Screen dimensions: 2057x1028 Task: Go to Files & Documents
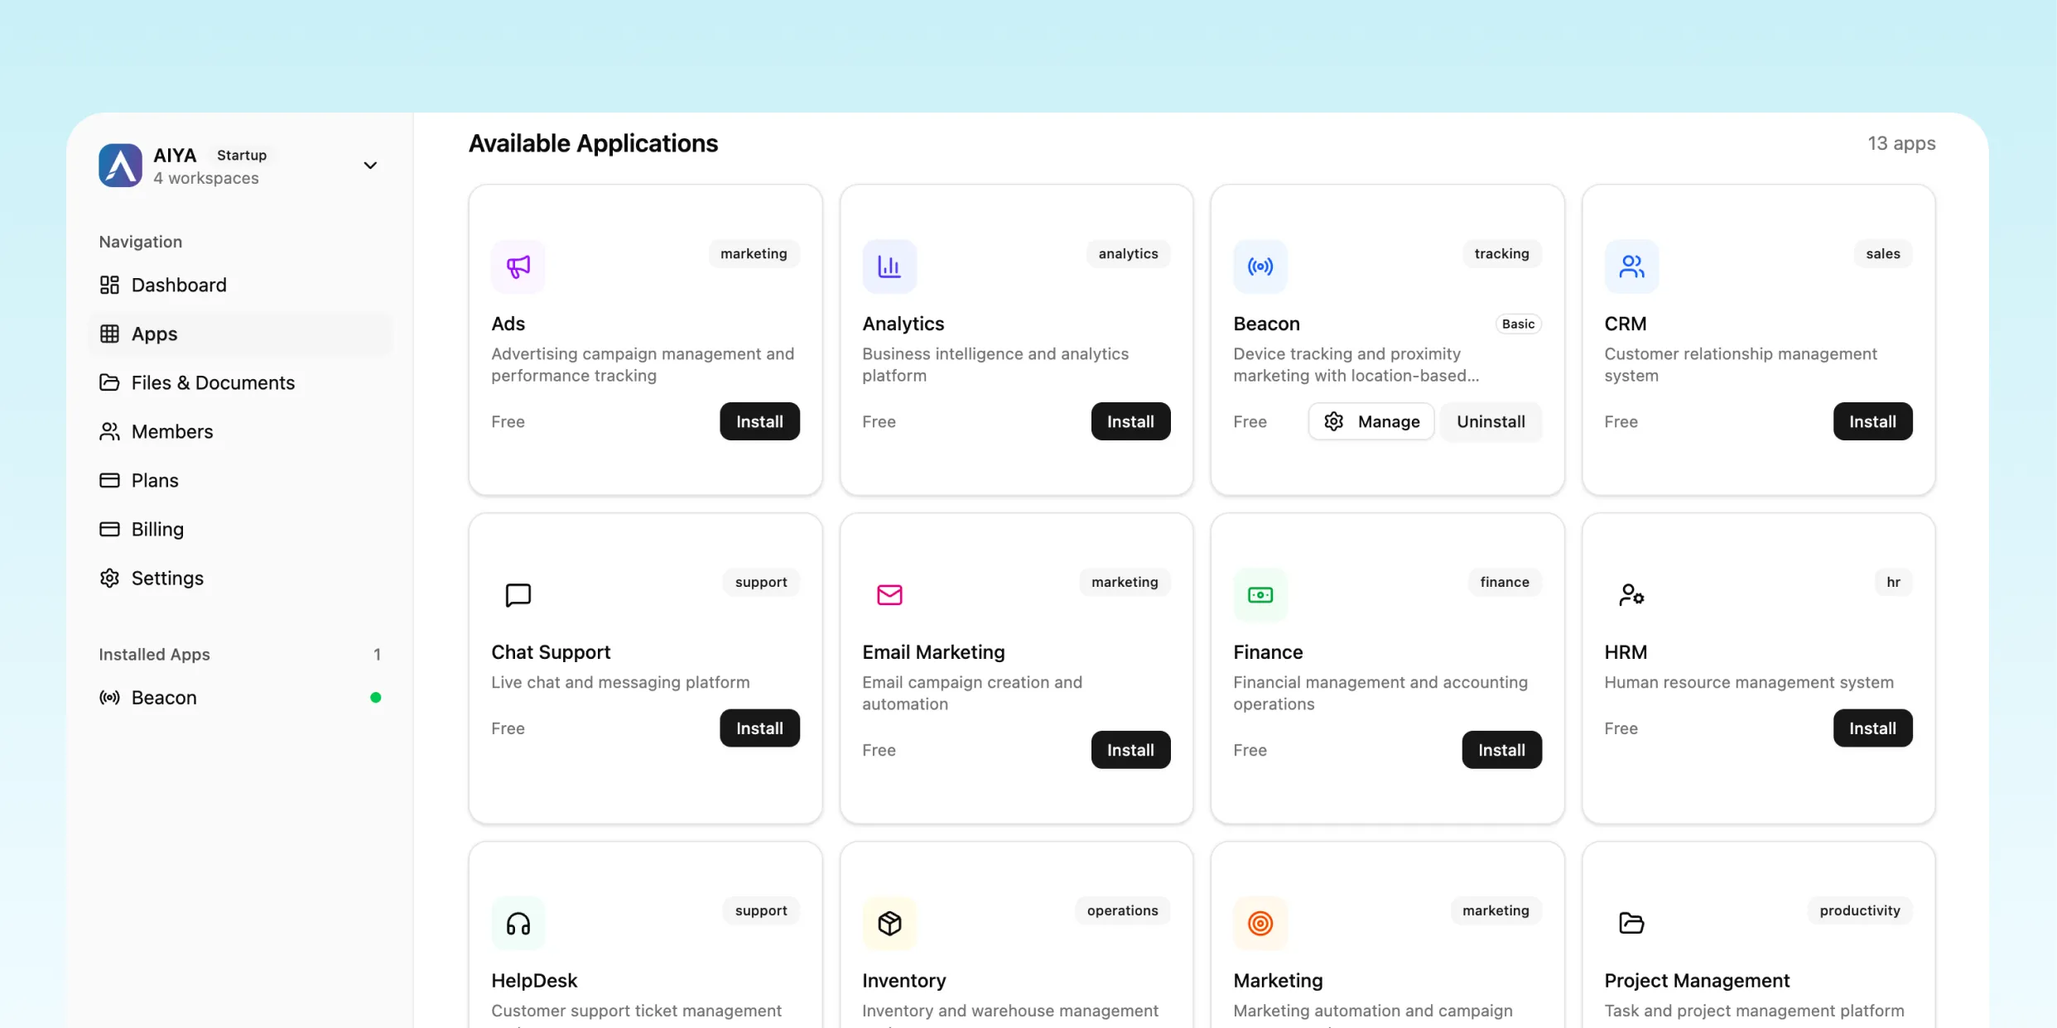[213, 382]
